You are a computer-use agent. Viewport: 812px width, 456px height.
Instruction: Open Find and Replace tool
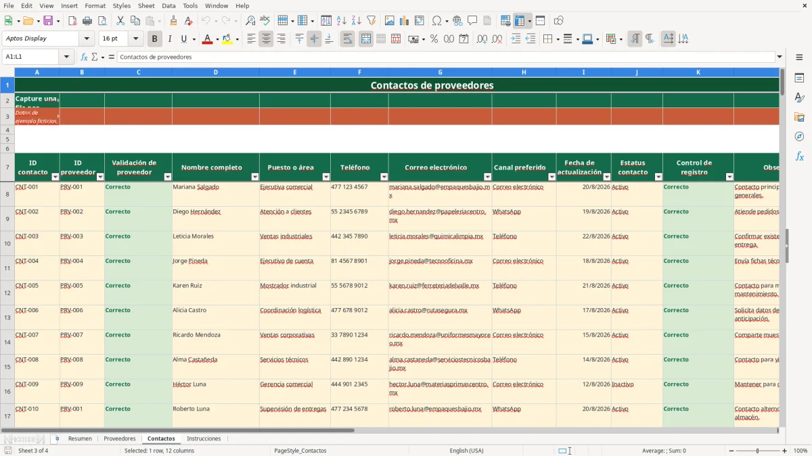click(x=250, y=21)
